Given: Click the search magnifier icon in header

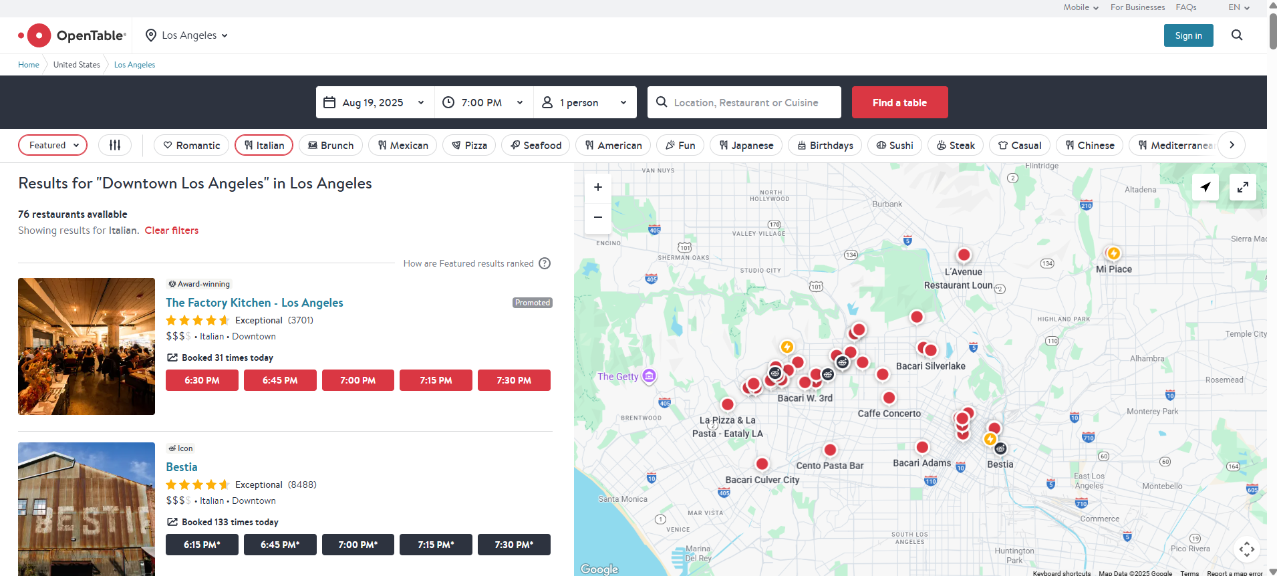Looking at the screenshot, I should click(x=1236, y=35).
